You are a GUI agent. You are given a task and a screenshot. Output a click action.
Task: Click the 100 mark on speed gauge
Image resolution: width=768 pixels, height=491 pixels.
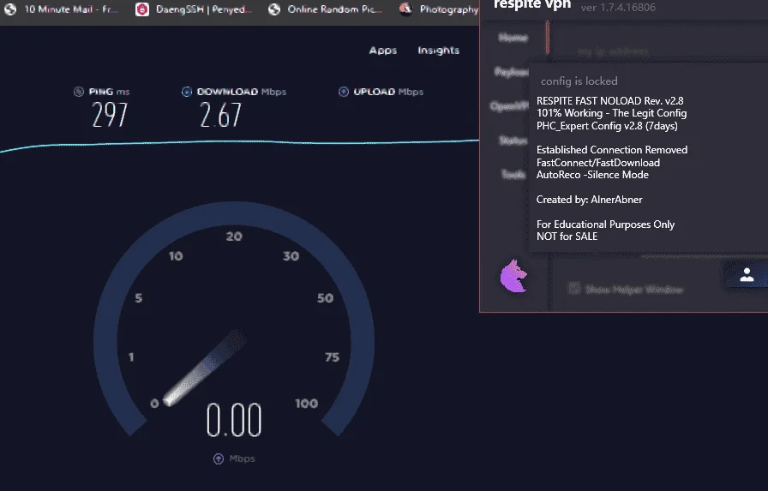[307, 404]
